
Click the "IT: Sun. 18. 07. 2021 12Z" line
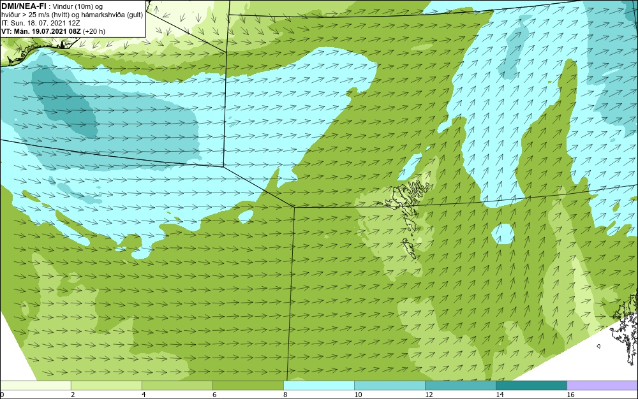point(41,23)
